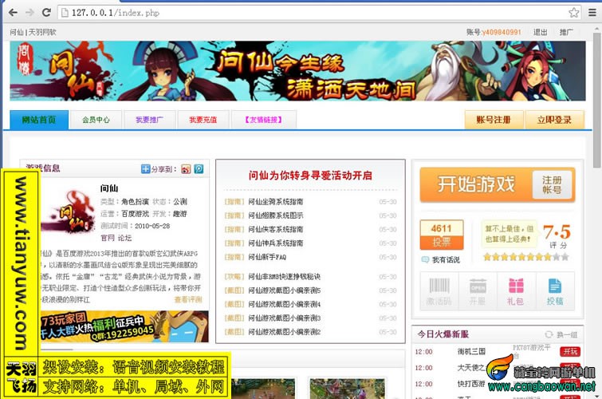This screenshot has width=602, height=399.
Task: Open headline 问仙为你转身寻爱活动开启
Action: tap(310, 176)
